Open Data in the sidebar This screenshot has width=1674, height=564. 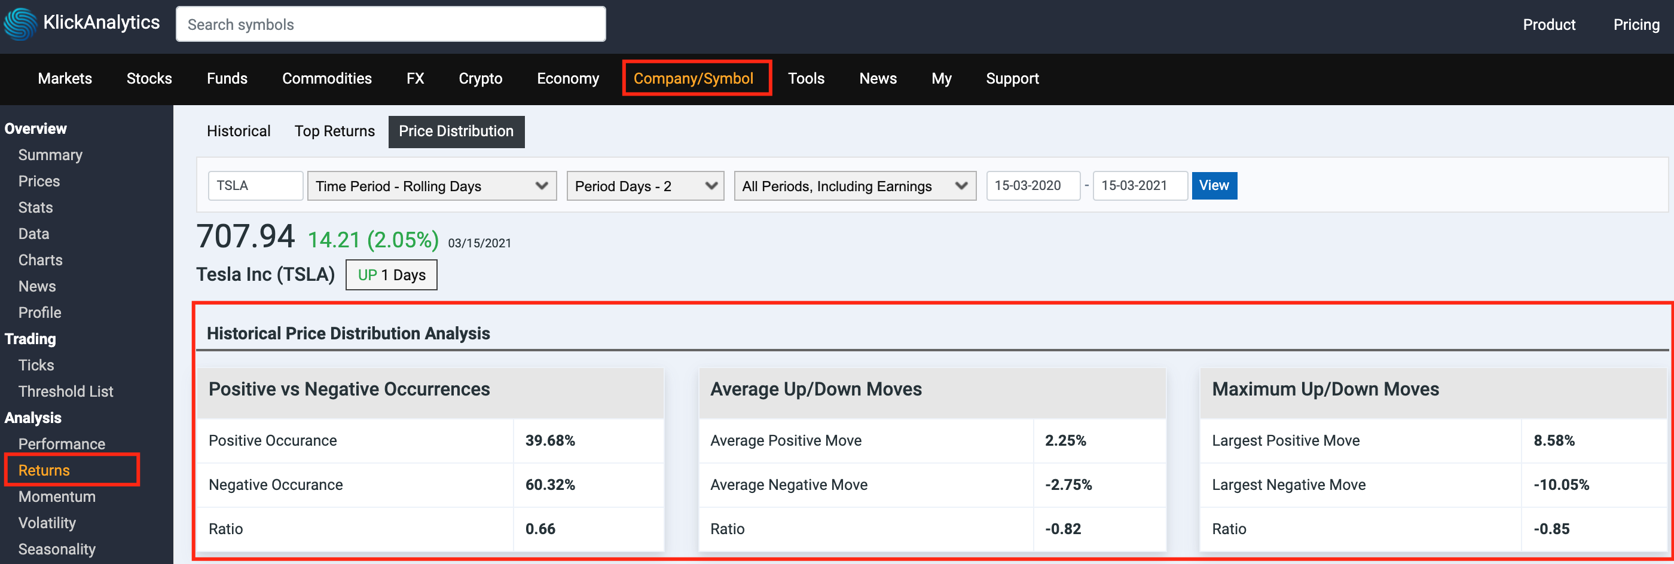[33, 234]
